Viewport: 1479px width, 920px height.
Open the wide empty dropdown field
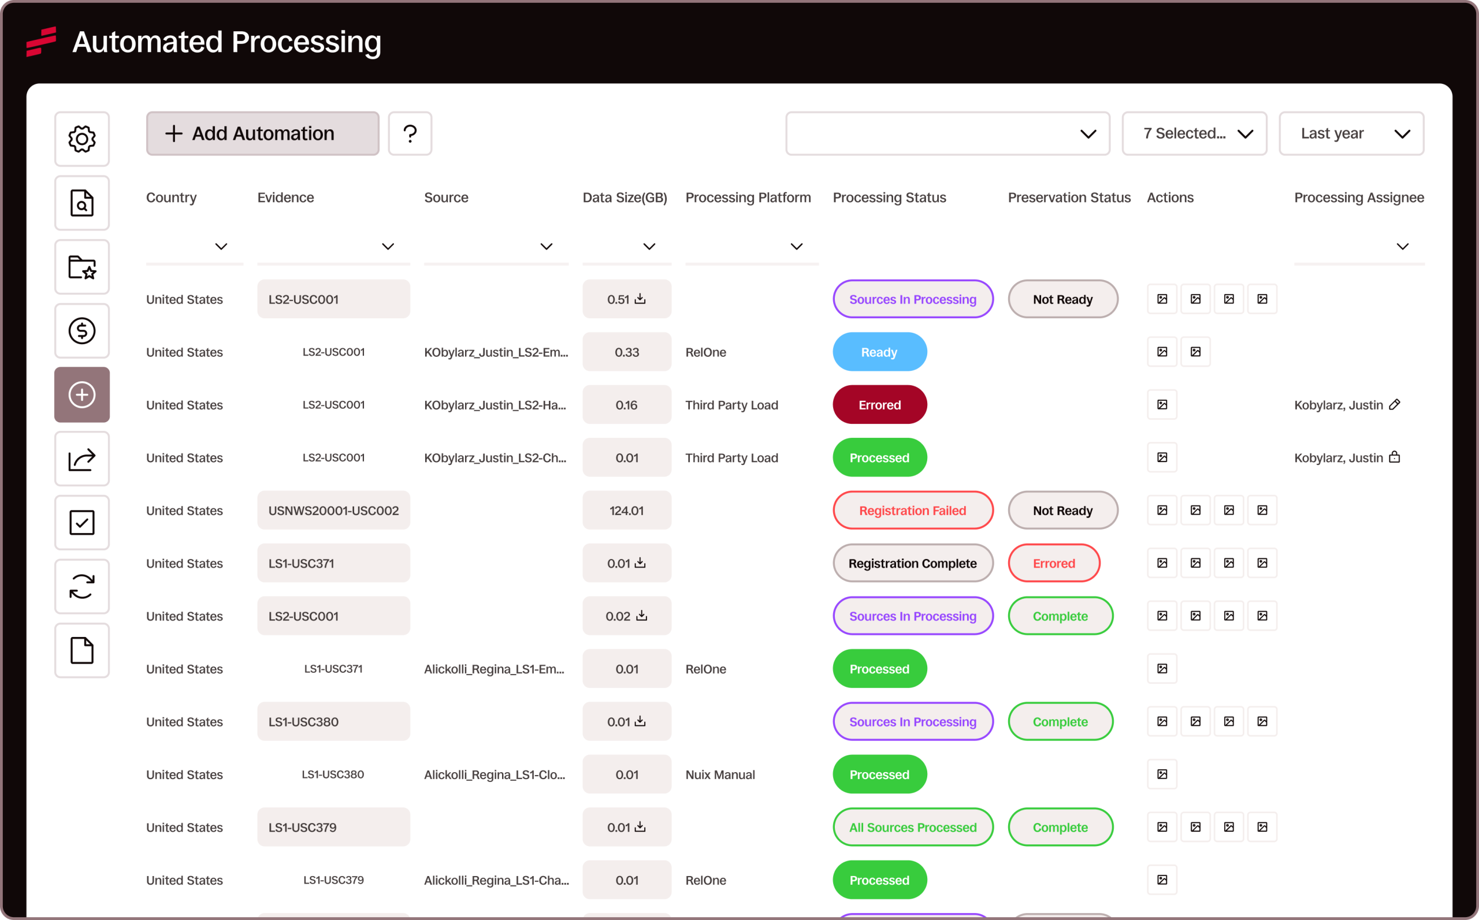coord(947,133)
